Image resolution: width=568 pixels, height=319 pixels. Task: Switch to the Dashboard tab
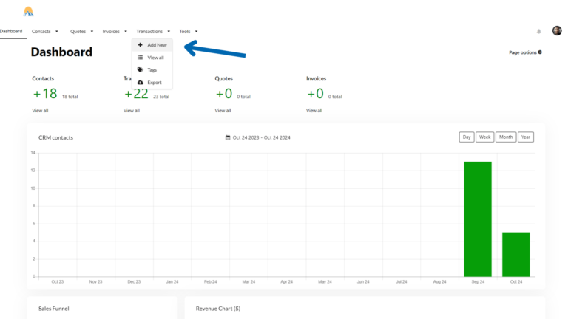coord(11,31)
